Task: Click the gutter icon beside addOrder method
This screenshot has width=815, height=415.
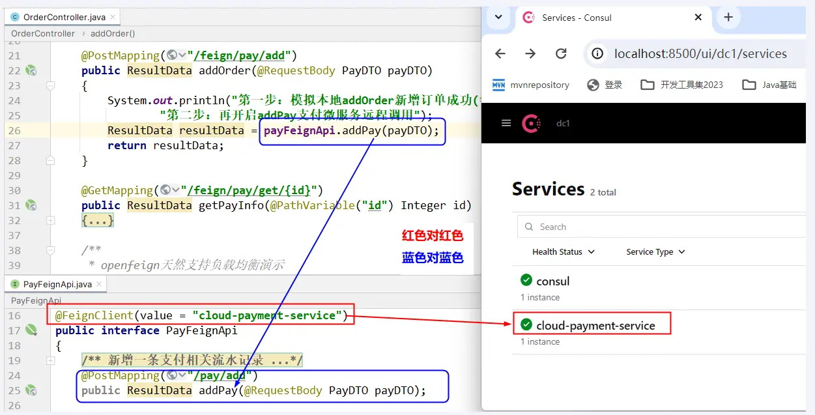Action: click(31, 70)
